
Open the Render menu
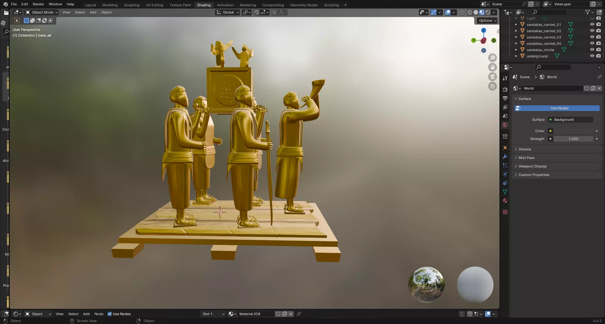[x=38, y=4]
